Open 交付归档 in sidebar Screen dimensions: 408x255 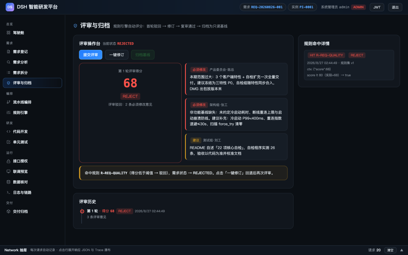click(x=32, y=212)
